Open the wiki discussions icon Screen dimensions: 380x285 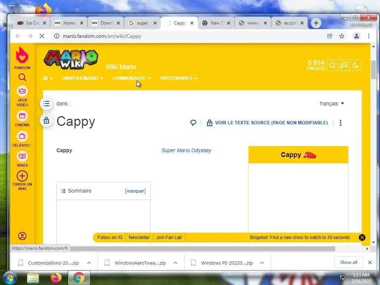344,65
